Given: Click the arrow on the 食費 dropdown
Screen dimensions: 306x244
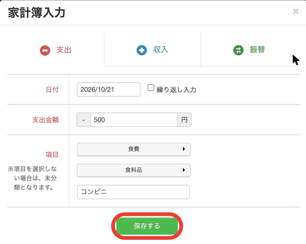Looking at the screenshot, I should [x=184, y=149].
